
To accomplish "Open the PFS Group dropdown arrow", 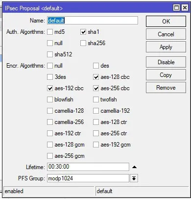I will pos(134,178).
